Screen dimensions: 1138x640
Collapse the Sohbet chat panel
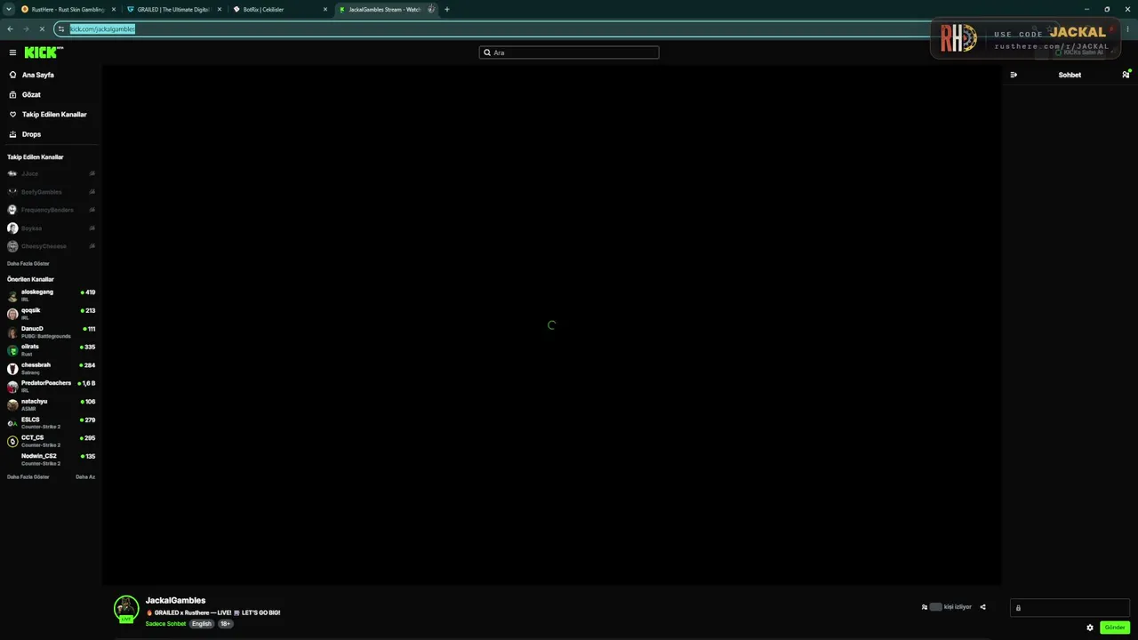(1014, 75)
